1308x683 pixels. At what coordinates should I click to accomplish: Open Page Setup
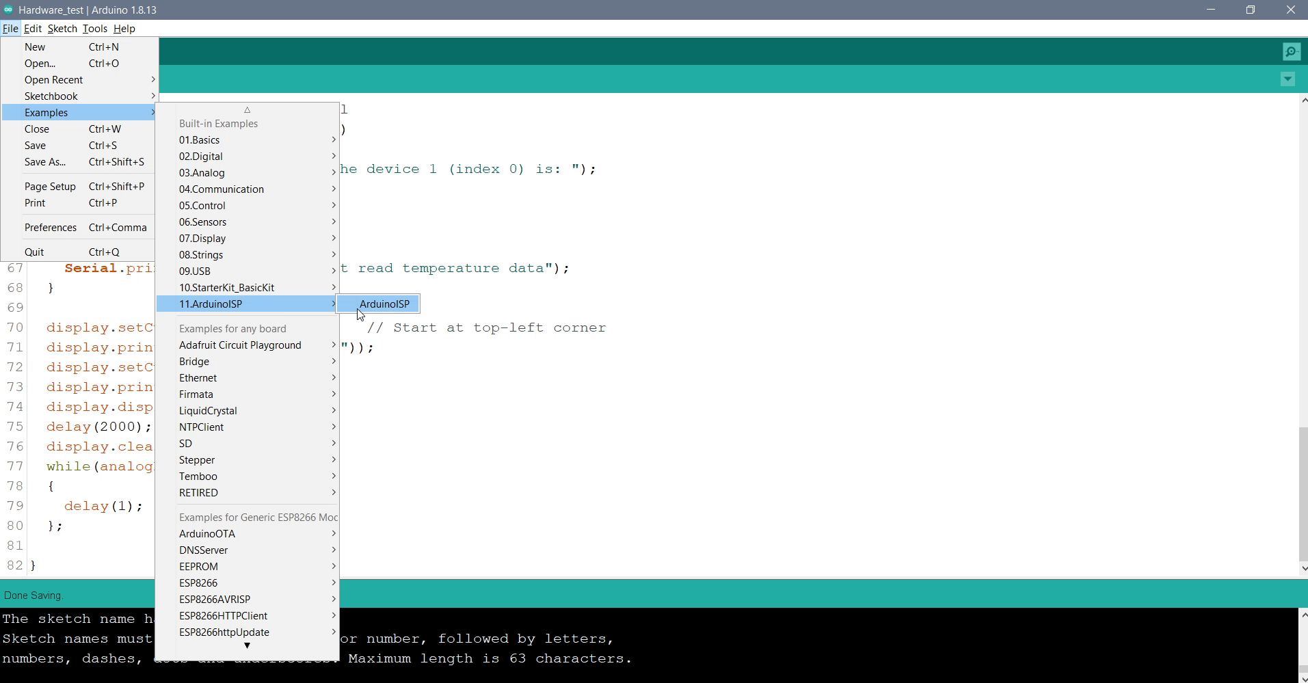click(80, 187)
